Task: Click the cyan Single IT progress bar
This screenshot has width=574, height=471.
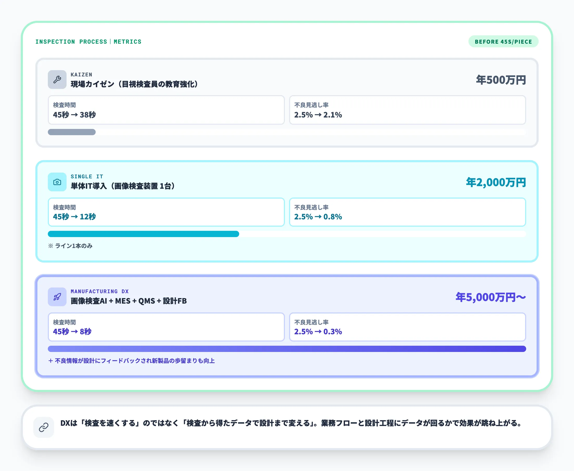Action: pos(143,234)
